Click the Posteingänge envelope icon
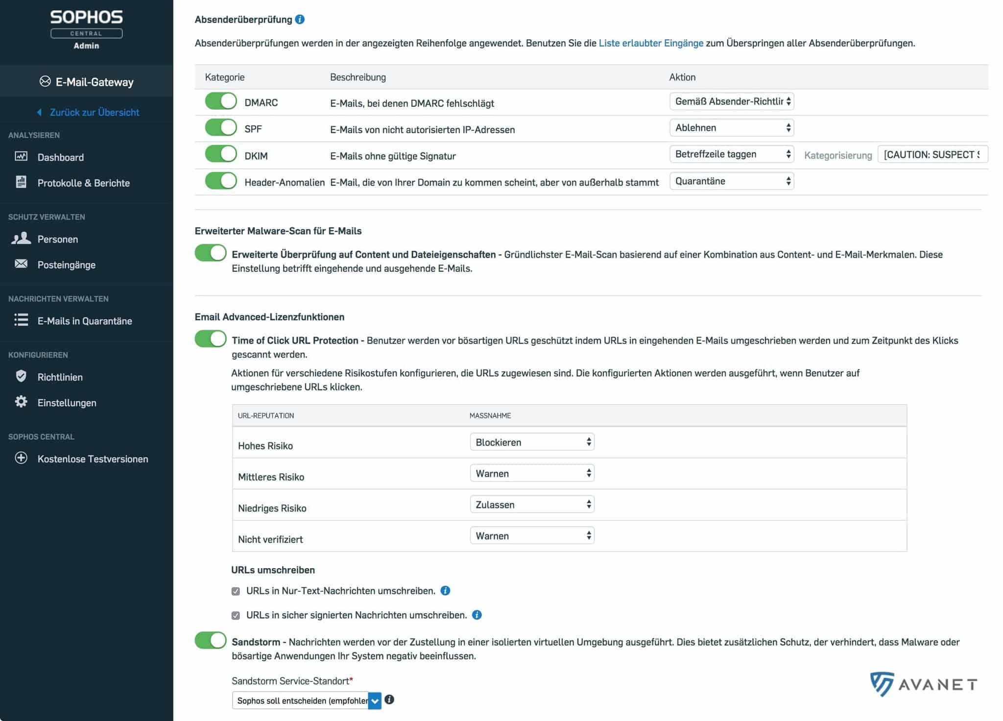This screenshot has width=1003, height=721. tap(21, 264)
